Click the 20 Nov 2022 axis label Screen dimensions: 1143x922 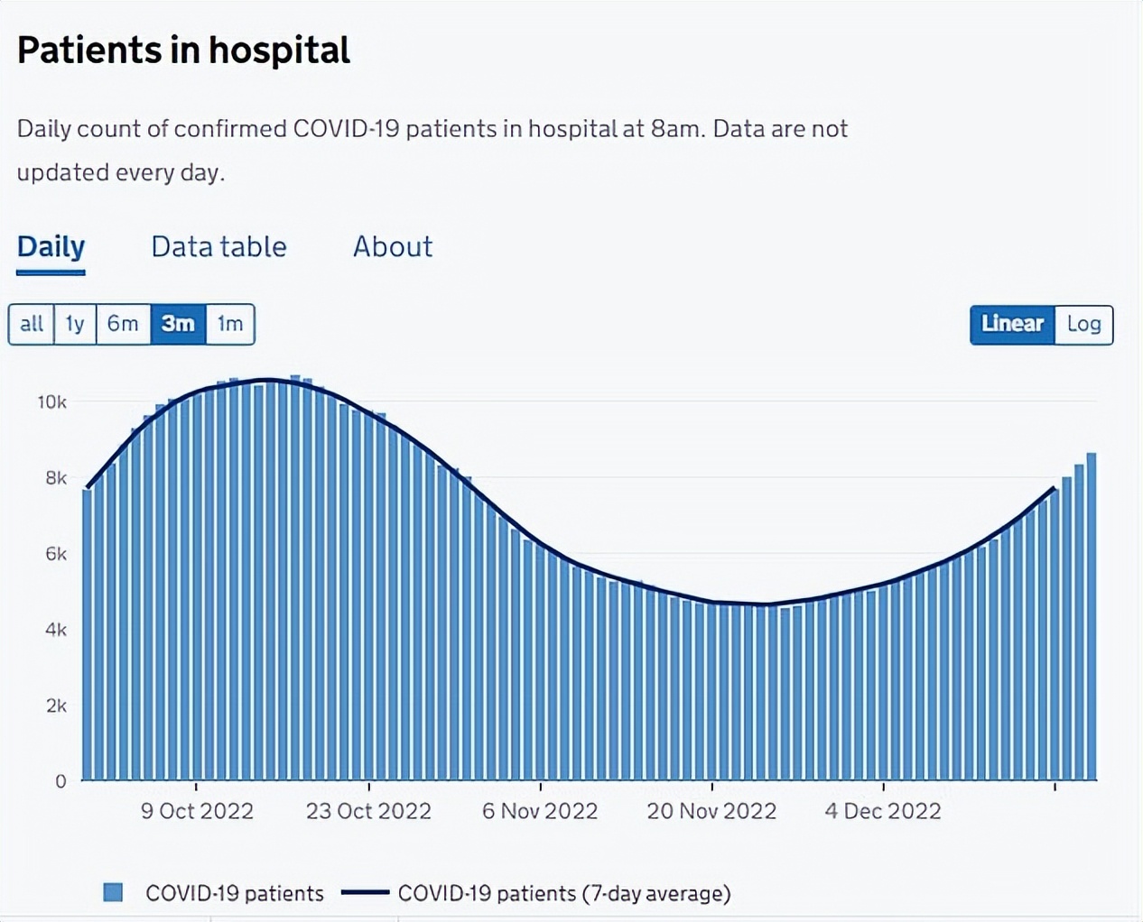tap(711, 811)
